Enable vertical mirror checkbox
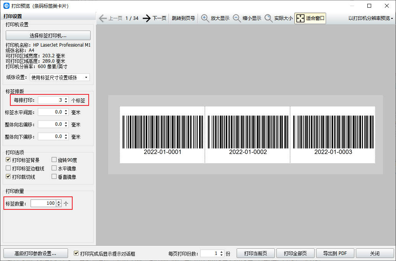The height and width of the screenshot is (261, 396). point(54,177)
